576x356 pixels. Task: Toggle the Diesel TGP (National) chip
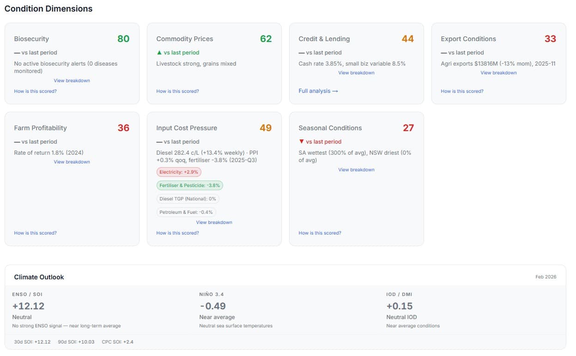click(188, 199)
